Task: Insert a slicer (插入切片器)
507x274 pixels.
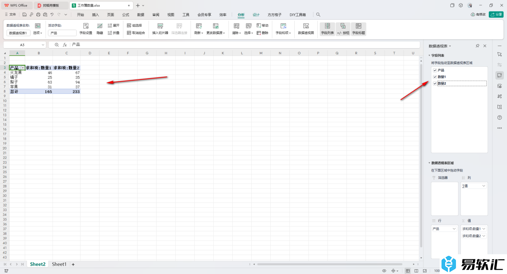Action: pos(160,29)
